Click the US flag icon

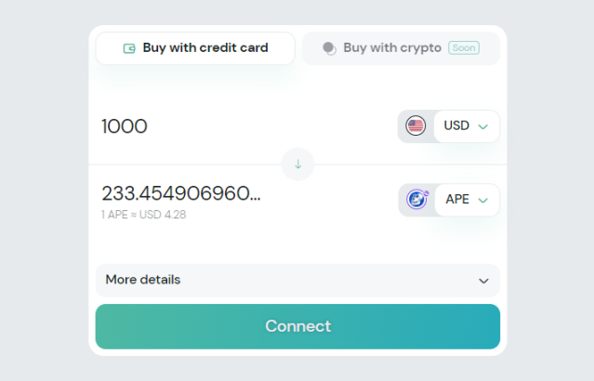tap(416, 126)
